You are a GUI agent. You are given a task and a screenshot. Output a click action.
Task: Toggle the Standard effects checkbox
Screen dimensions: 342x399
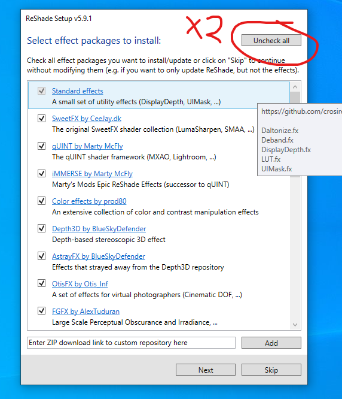[x=41, y=91]
